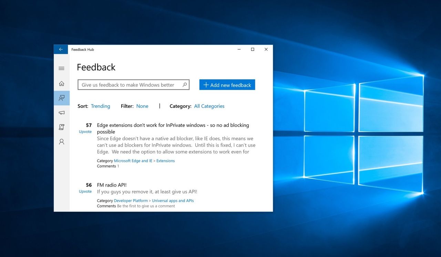Upvote the FM radio API feedback
Viewport: 441px width, 257px height.
click(x=85, y=191)
